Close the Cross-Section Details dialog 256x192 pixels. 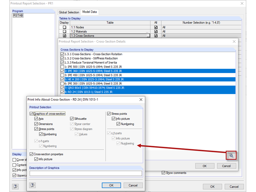(234, 41)
